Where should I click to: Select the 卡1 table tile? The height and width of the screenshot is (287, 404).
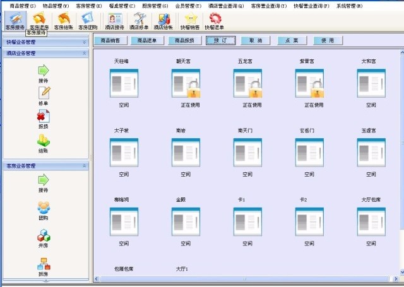(x=247, y=221)
